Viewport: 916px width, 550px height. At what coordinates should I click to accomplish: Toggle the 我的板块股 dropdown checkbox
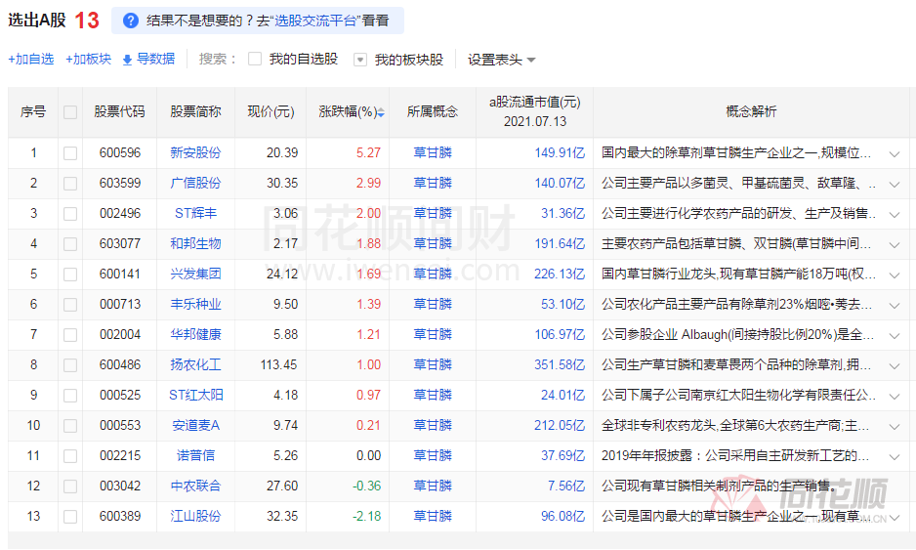coord(360,60)
